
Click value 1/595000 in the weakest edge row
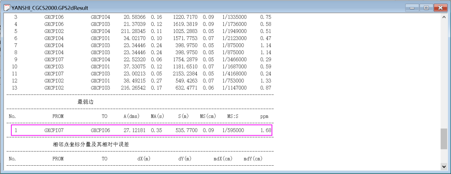[x=233, y=130]
